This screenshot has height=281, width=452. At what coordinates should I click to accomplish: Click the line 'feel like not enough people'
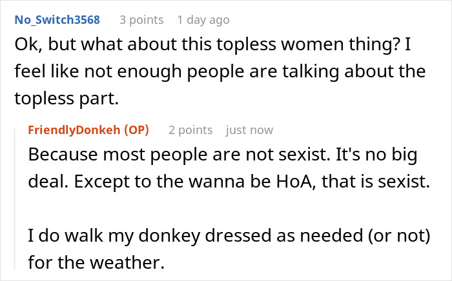click(220, 73)
